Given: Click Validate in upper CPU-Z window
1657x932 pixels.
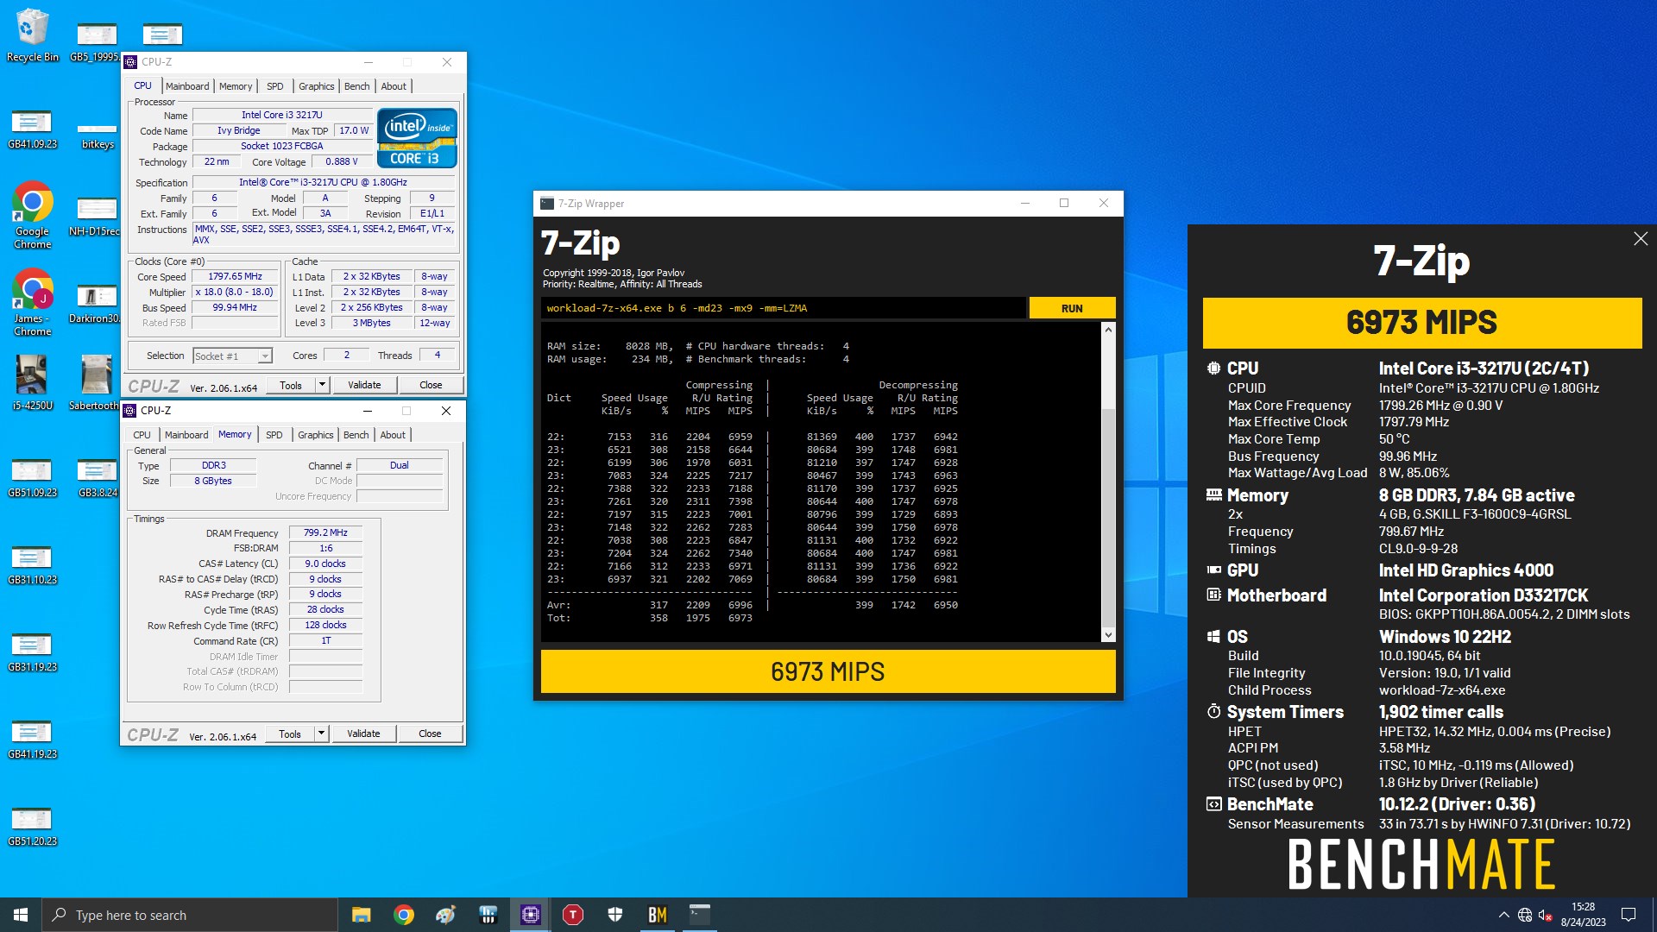Looking at the screenshot, I should coord(364,385).
